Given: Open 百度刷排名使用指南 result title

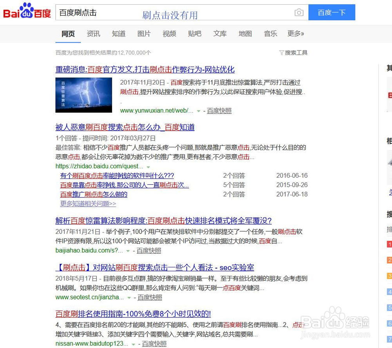Looking at the screenshot, I should (133, 314).
